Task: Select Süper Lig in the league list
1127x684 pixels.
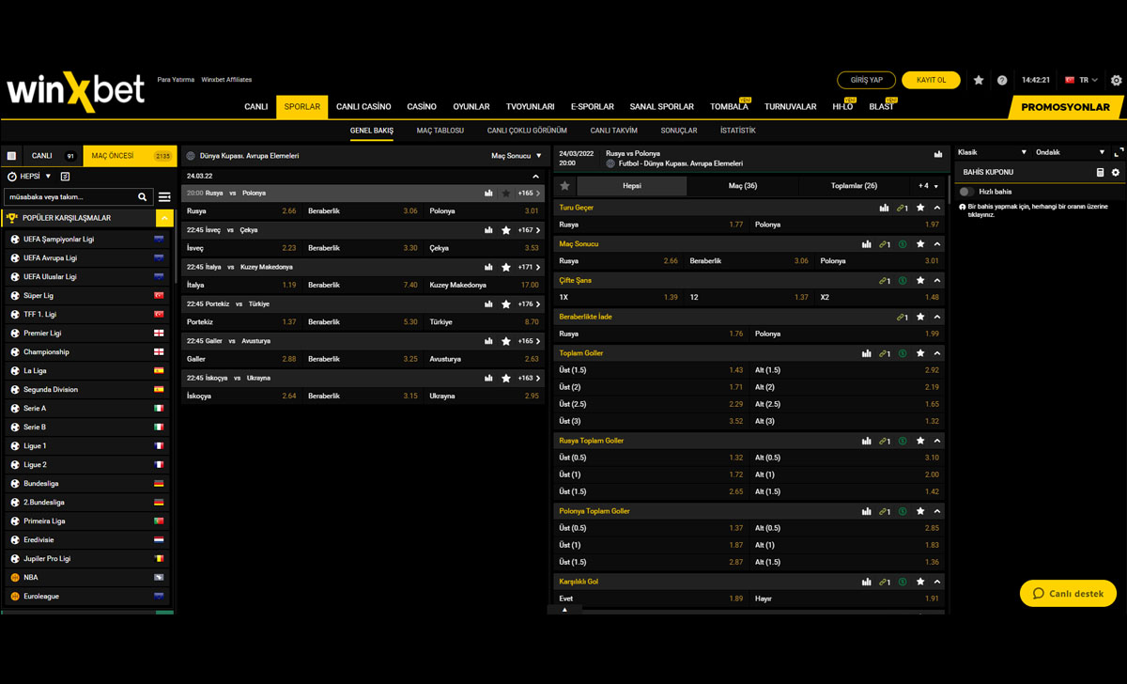Action: point(86,296)
